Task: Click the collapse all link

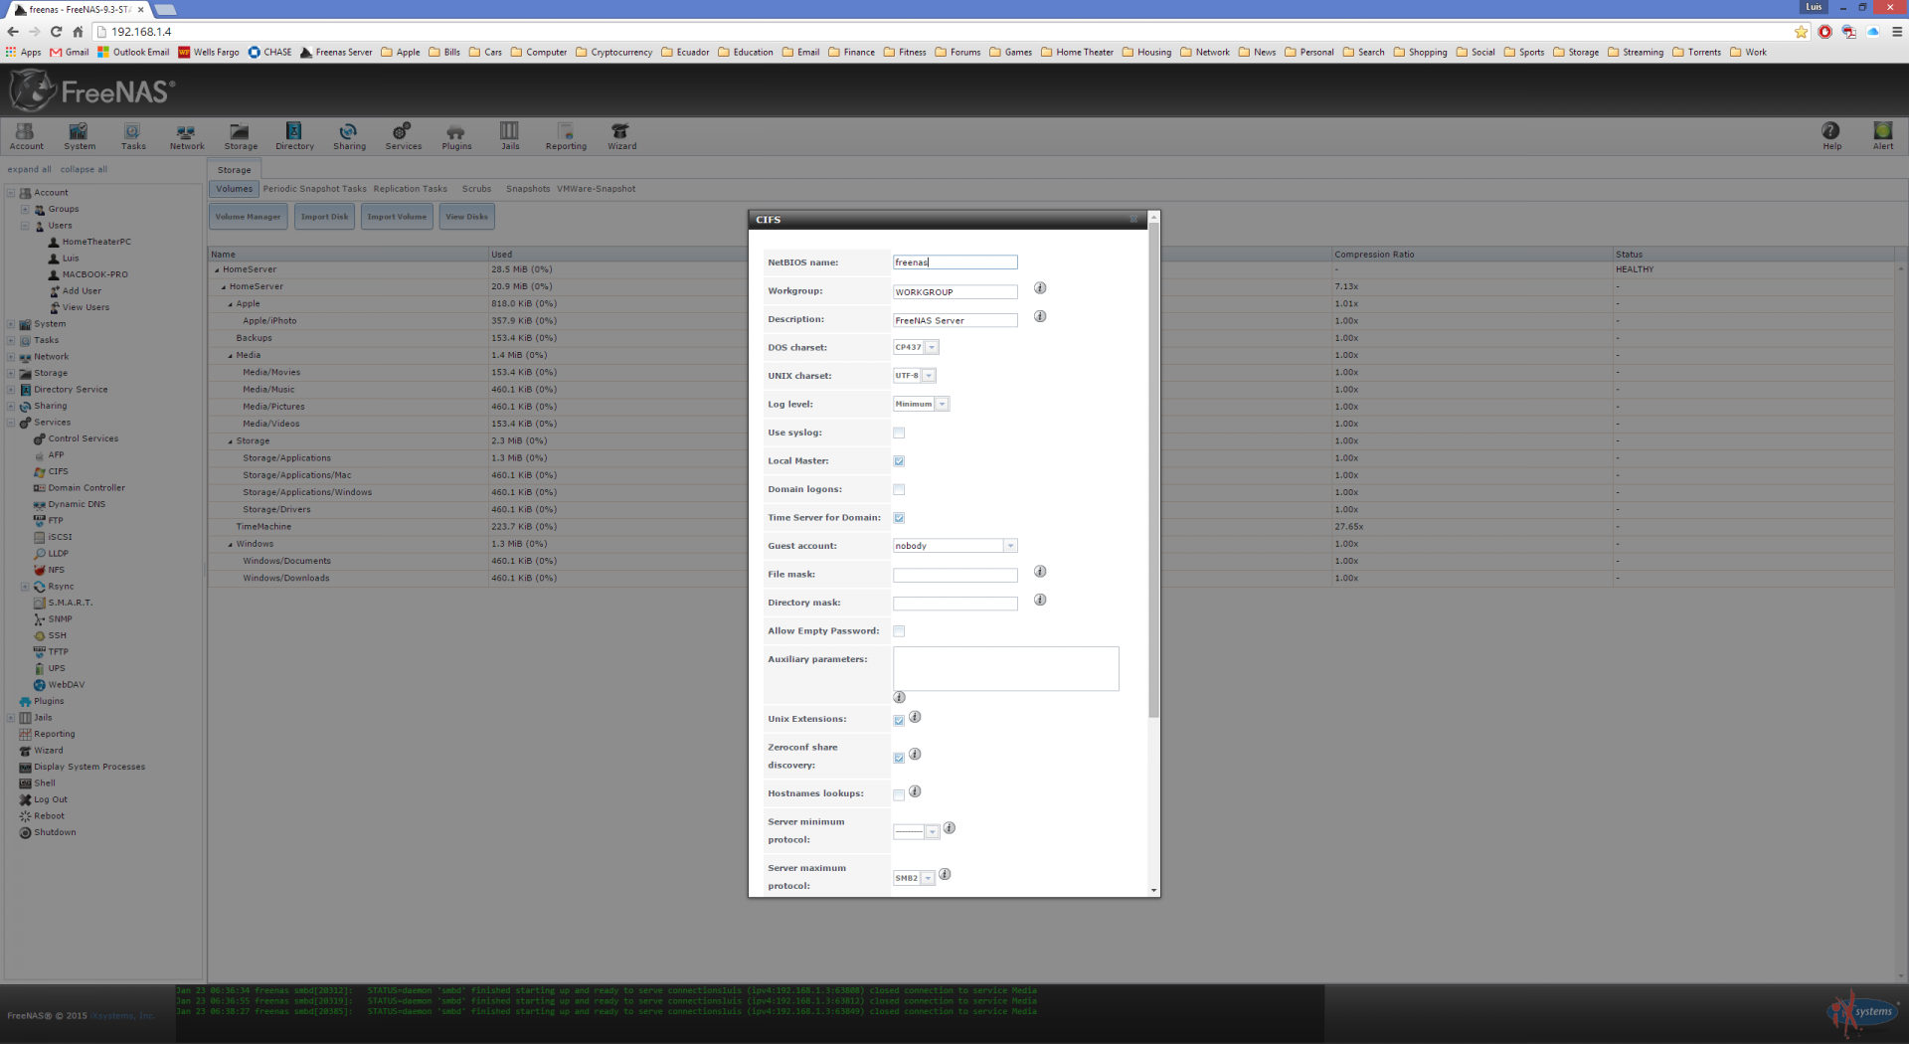Action: [84, 170]
